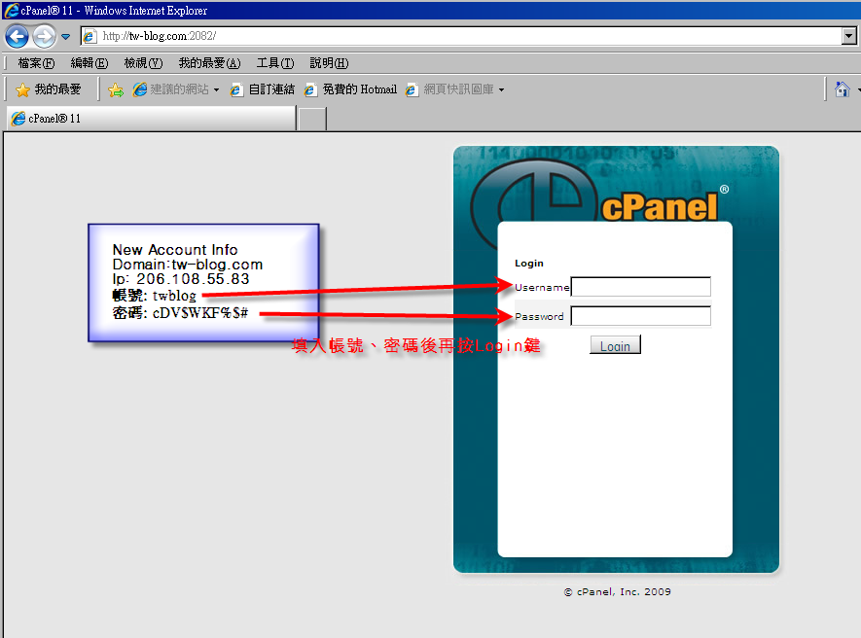This screenshot has width=861, height=638.
Task: Click the browser Back arrow button
Action: coord(17,37)
